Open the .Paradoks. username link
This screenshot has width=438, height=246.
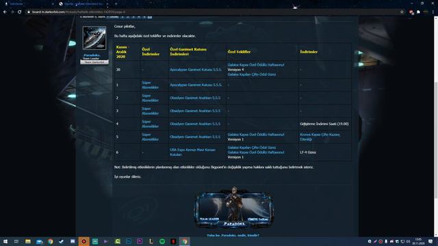point(92,55)
